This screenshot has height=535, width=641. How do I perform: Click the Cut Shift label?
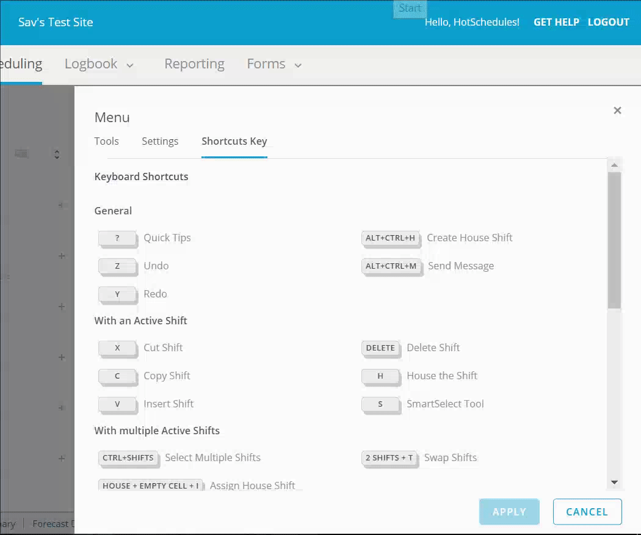coord(163,348)
